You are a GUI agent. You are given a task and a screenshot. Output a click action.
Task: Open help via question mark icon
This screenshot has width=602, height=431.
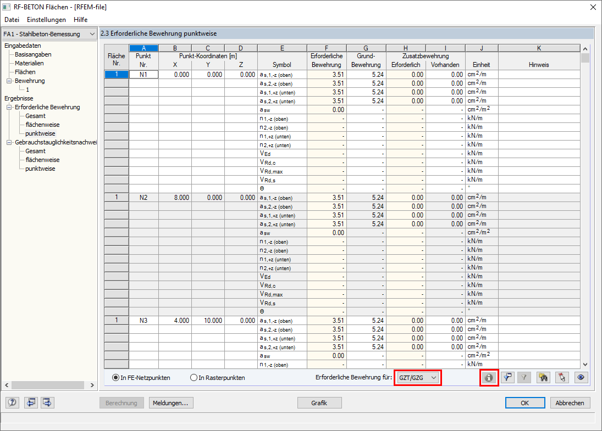tap(12, 402)
